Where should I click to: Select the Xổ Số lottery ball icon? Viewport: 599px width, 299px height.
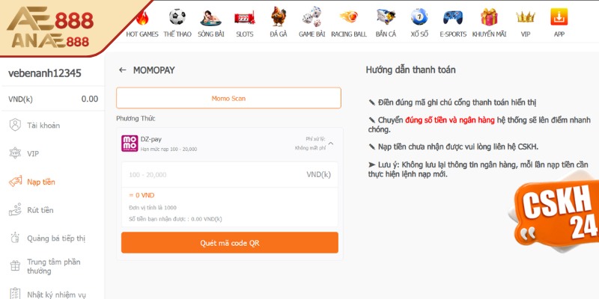[419, 16]
